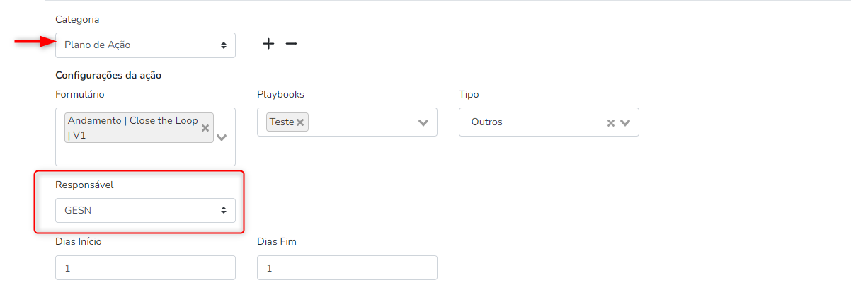Screen dimensions: 851x307
Task: Focus the Dias Início input field
Action: click(x=145, y=268)
